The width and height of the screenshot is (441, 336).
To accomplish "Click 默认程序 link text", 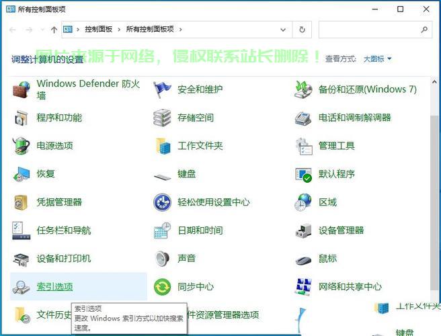I will coord(337,174).
